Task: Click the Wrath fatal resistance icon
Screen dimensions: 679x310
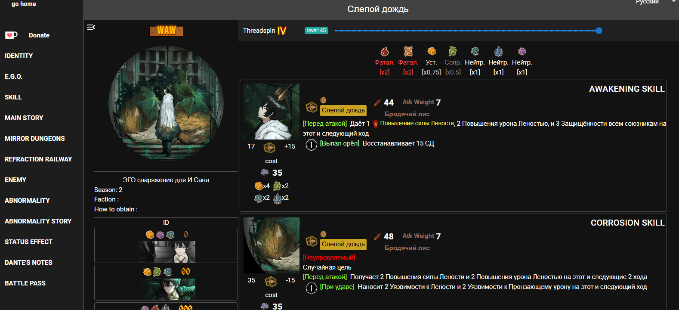Action: coord(385,52)
